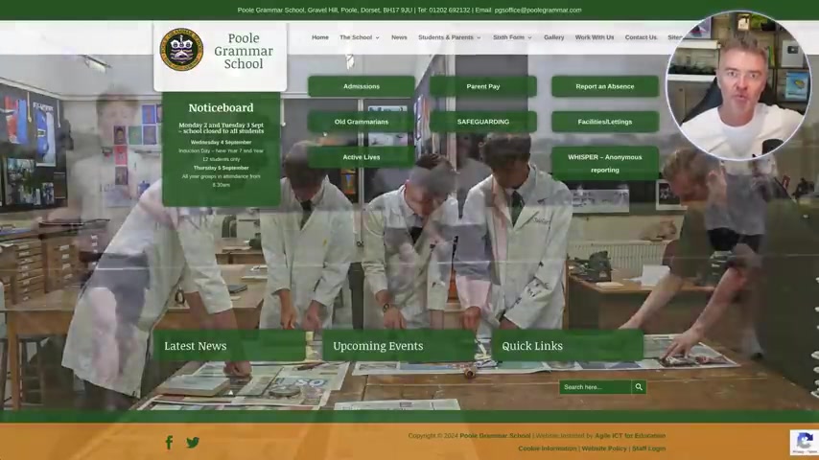
Task: Open the Gallery menu item
Action: point(553,37)
